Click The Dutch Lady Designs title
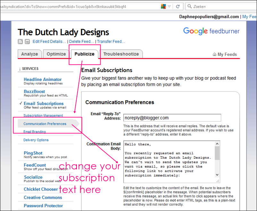257x211 pixels. pyautogui.click(x=63, y=32)
